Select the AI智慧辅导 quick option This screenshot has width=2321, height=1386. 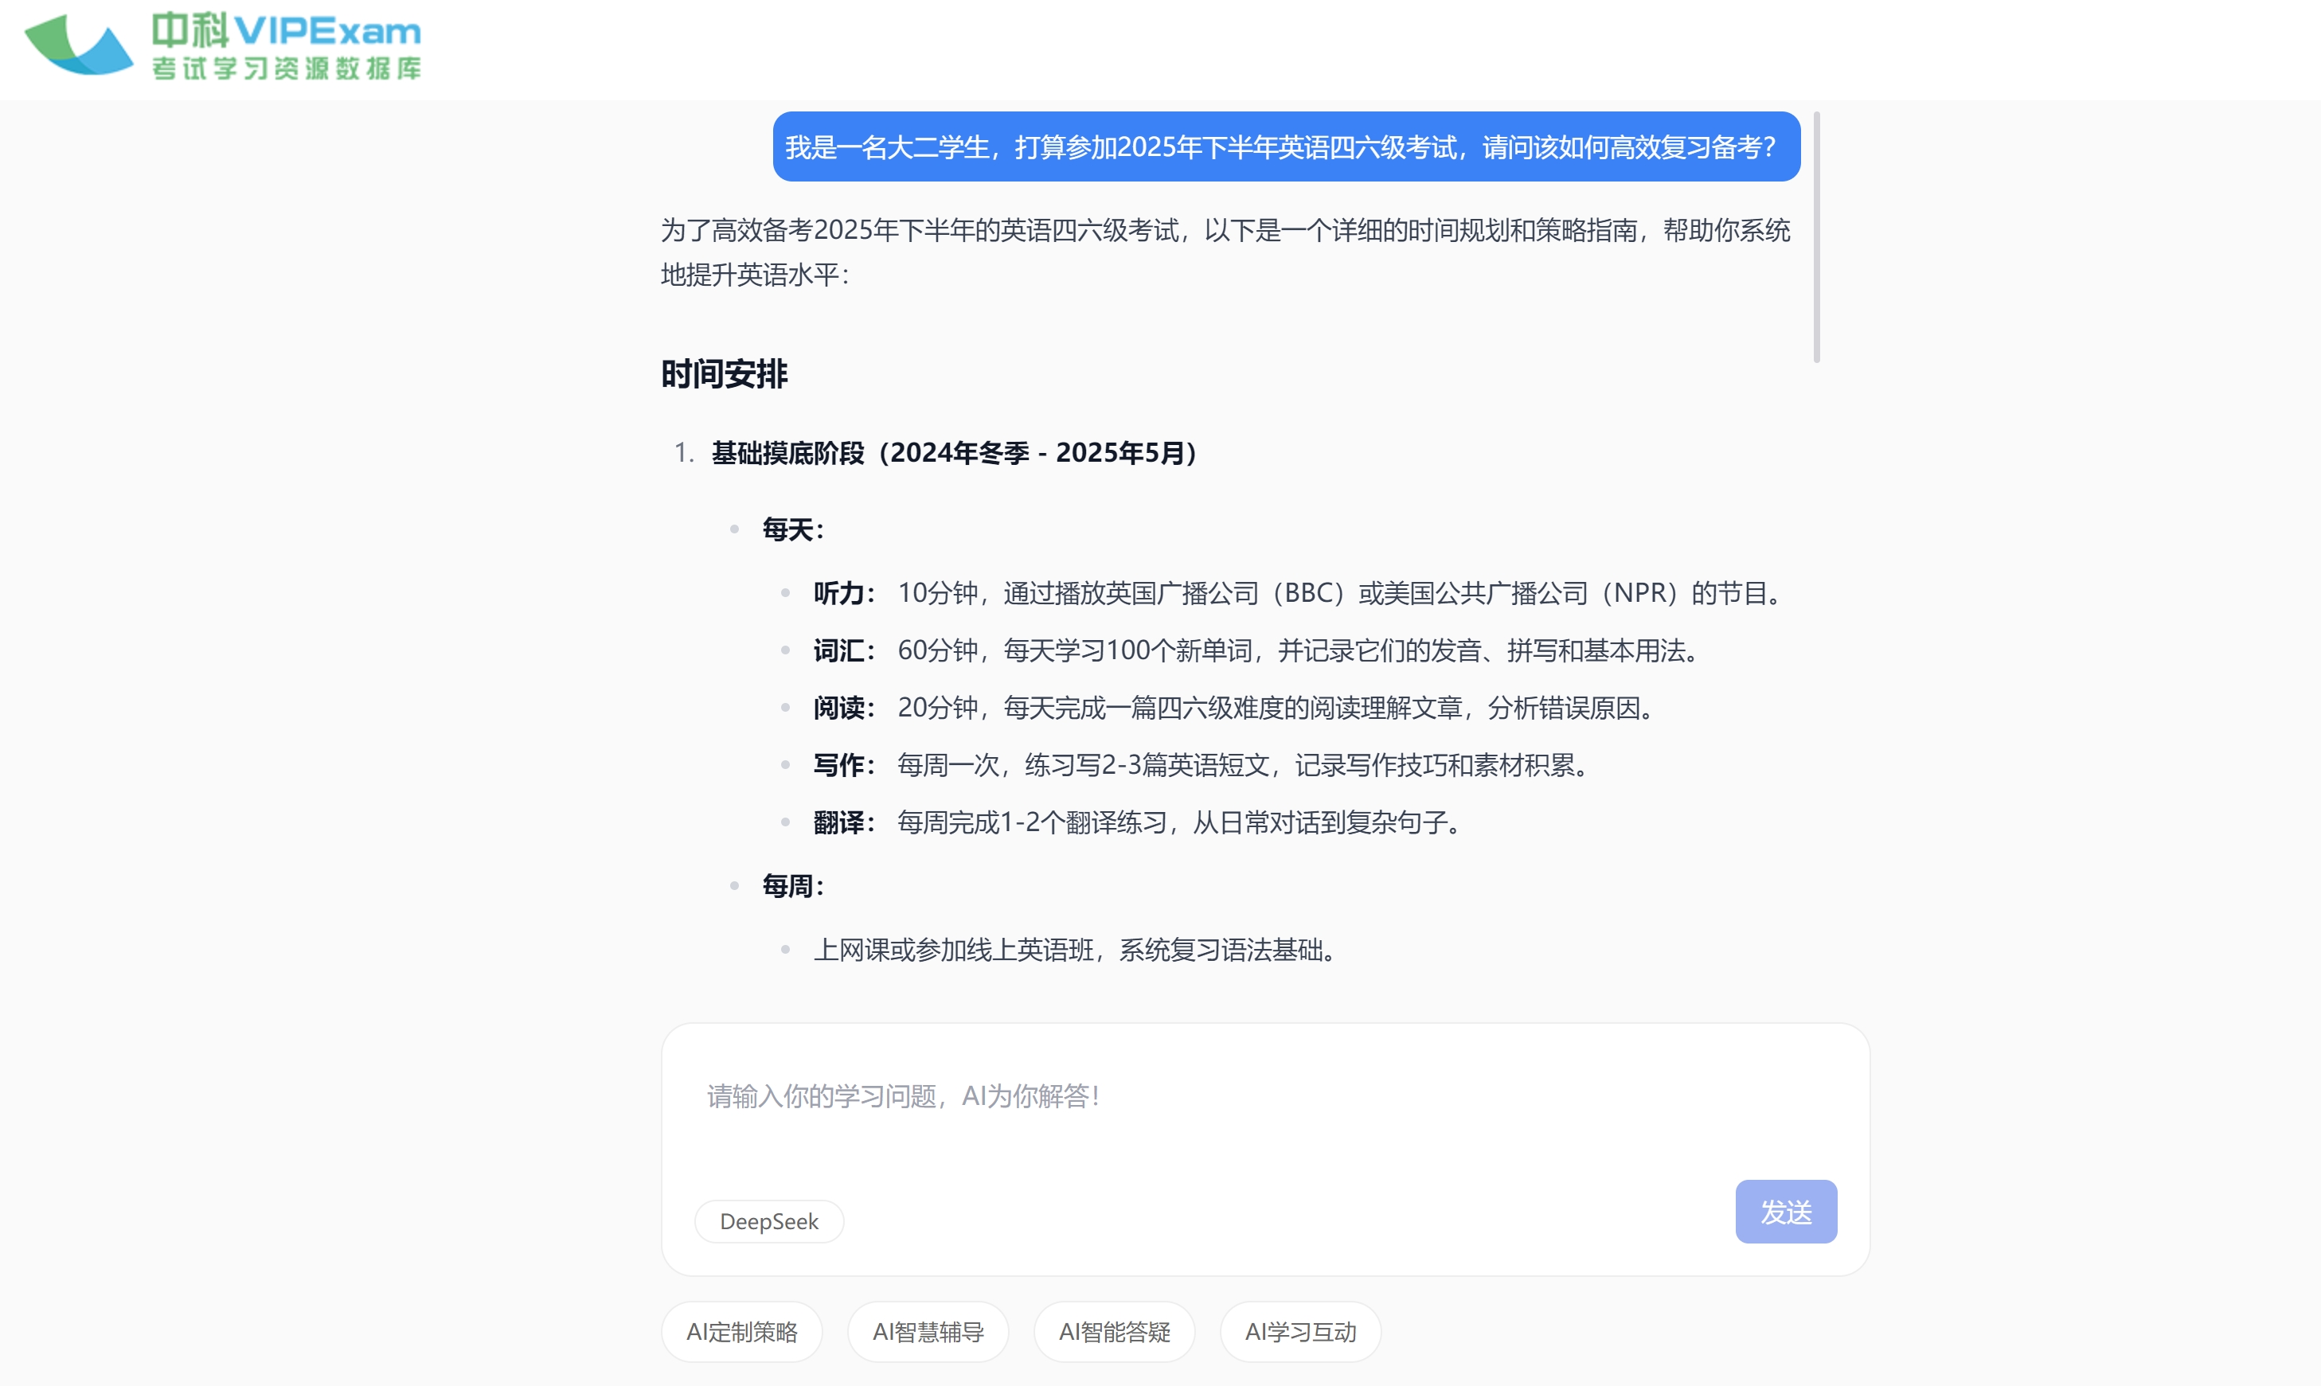(928, 1332)
